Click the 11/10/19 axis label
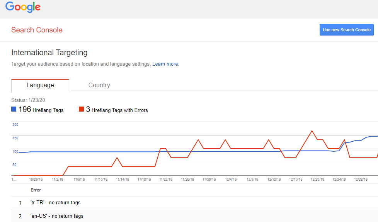Viewport: 378px width, 222px height. (x=101, y=180)
